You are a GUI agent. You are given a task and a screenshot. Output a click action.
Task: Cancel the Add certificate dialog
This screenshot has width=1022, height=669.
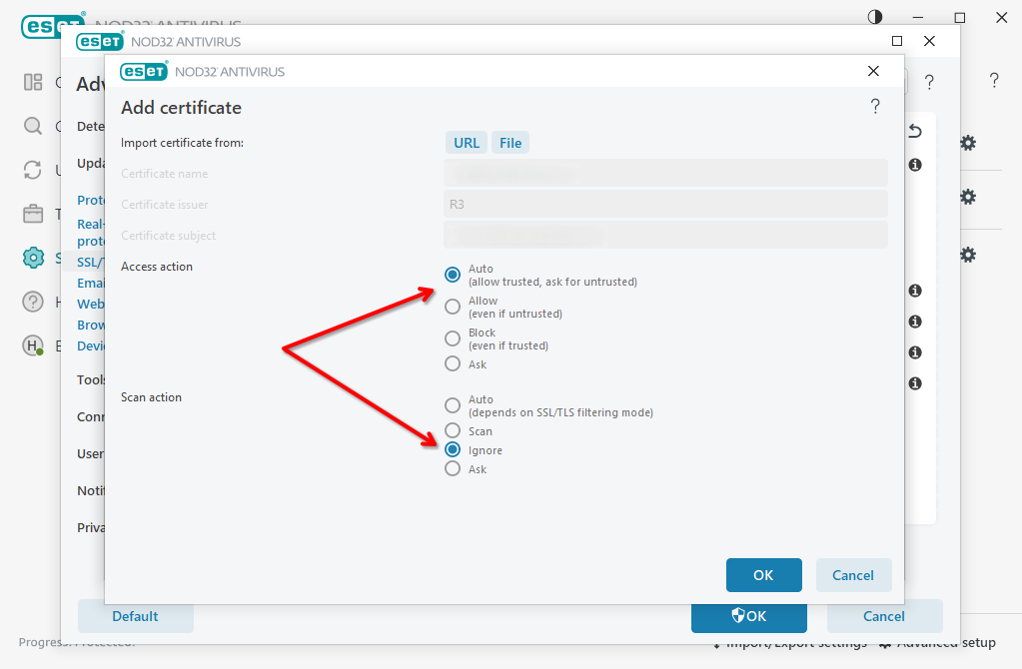[853, 575]
